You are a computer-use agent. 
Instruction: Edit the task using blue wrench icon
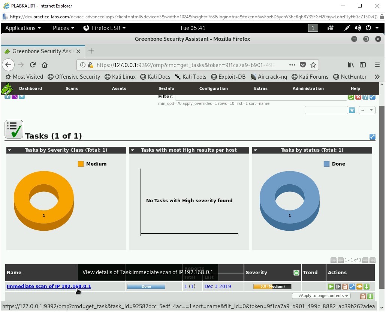(x=352, y=287)
